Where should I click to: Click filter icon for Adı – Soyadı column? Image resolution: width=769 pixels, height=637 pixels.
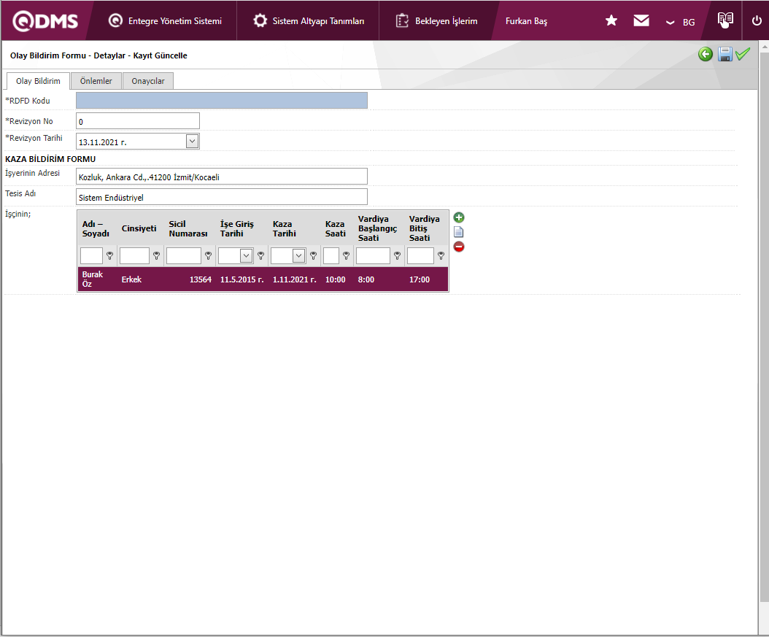click(110, 255)
